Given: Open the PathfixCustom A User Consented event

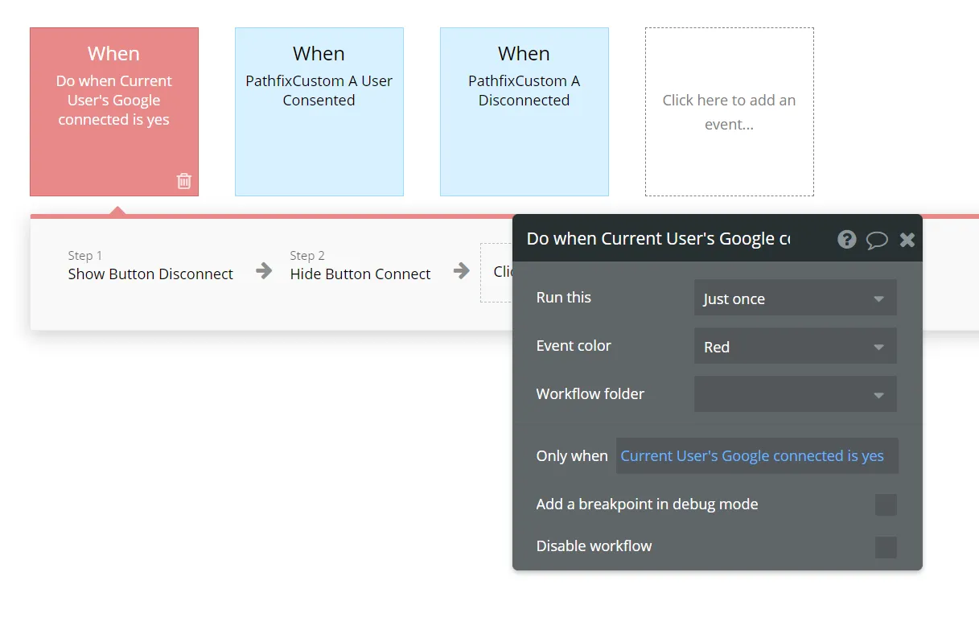Looking at the screenshot, I should tap(319, 112).
